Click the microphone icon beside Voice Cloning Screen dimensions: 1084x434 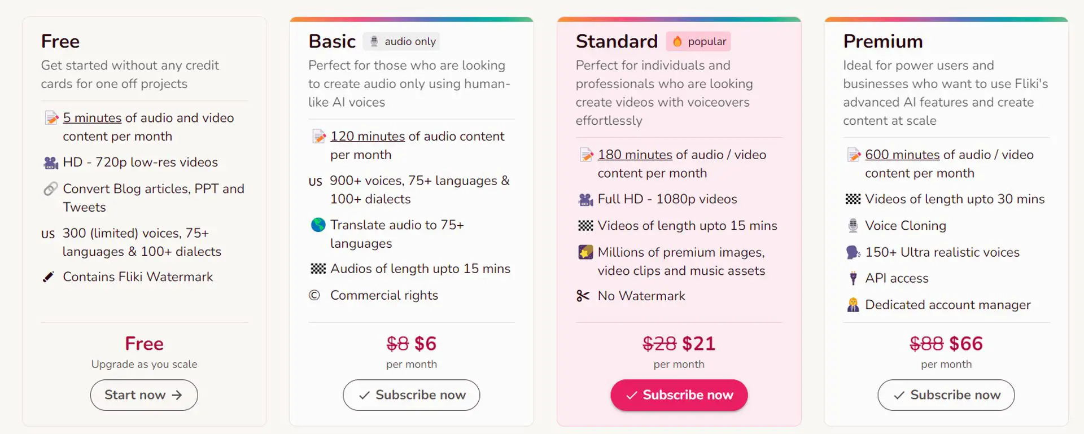853,226
